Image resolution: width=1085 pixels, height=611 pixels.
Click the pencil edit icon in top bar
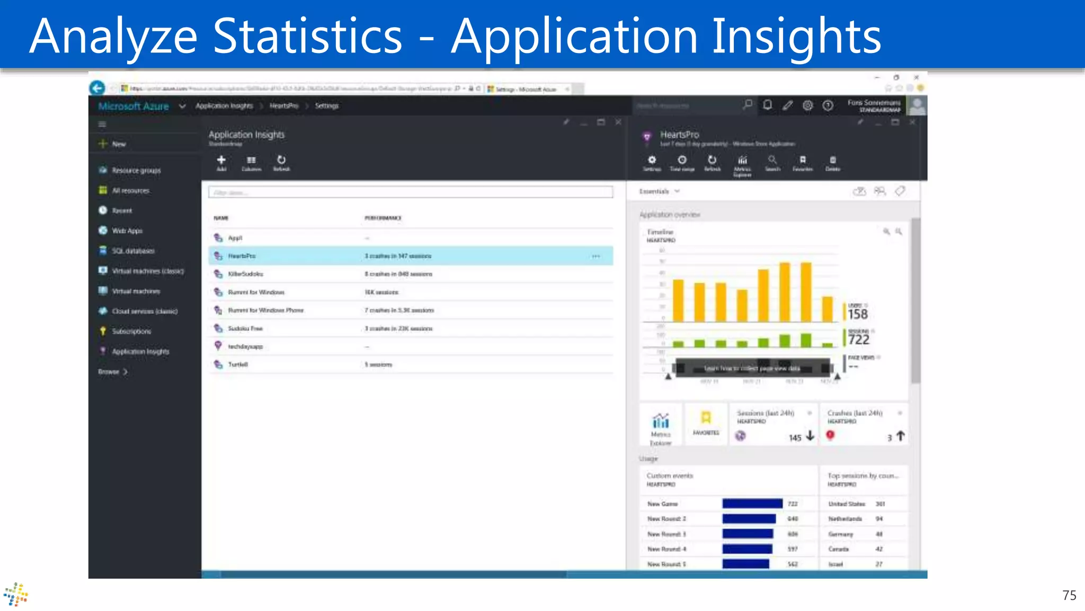tap(788, 105)
